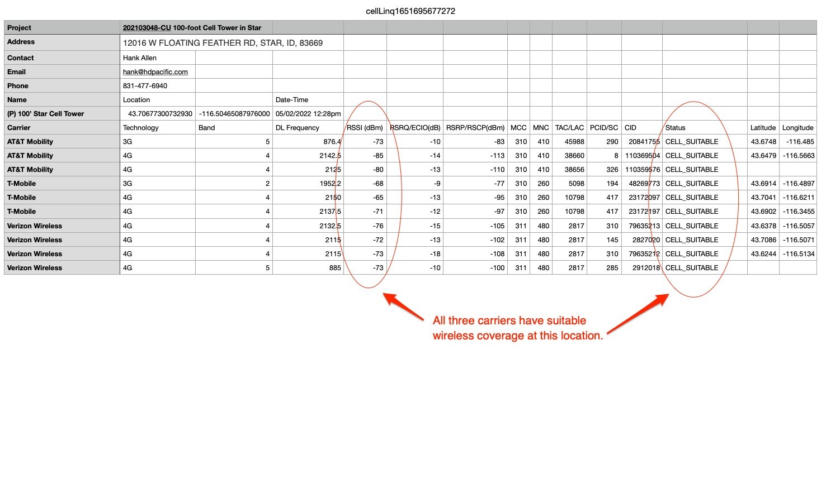Select CID 48269773 cell
Screen dimensions: 826x479
pyautogui.click(x=642, y=183)
